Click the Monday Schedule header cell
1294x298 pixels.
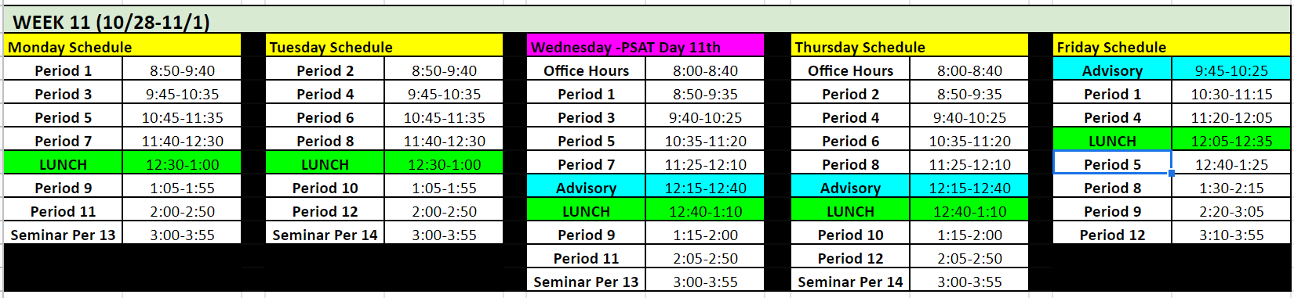tap(122, 46)
